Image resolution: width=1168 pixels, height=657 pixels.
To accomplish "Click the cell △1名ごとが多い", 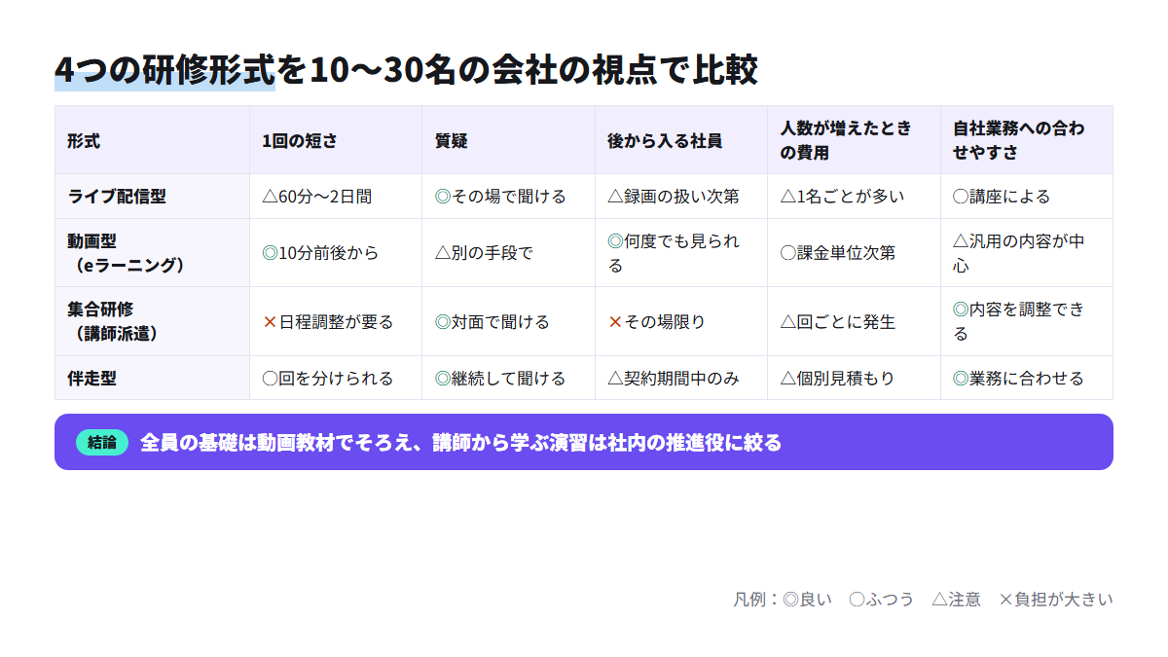I will pyautogui.click(x=854, y=197).
